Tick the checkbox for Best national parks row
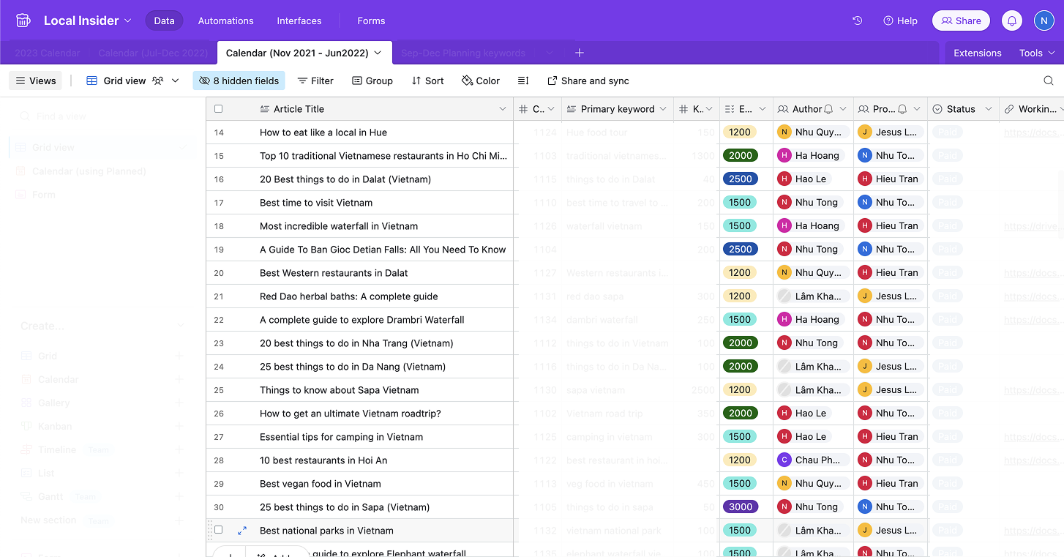 point(218,530)
